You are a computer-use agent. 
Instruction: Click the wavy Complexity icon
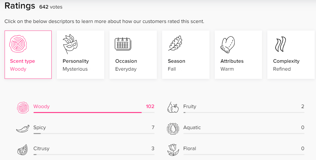pos(280,44)
